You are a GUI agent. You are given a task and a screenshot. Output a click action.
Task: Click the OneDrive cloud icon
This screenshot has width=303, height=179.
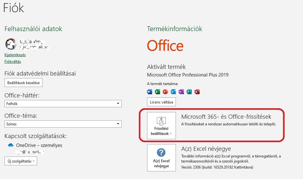(11, 145)
